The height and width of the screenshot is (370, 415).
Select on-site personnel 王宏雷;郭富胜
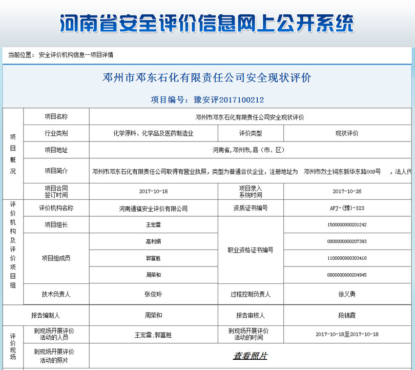pyautogui.click(x=154, y=335)
